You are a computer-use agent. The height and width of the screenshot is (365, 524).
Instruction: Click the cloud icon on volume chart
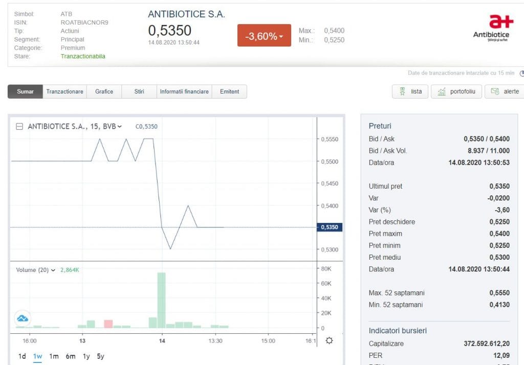[x=23, y=318]
